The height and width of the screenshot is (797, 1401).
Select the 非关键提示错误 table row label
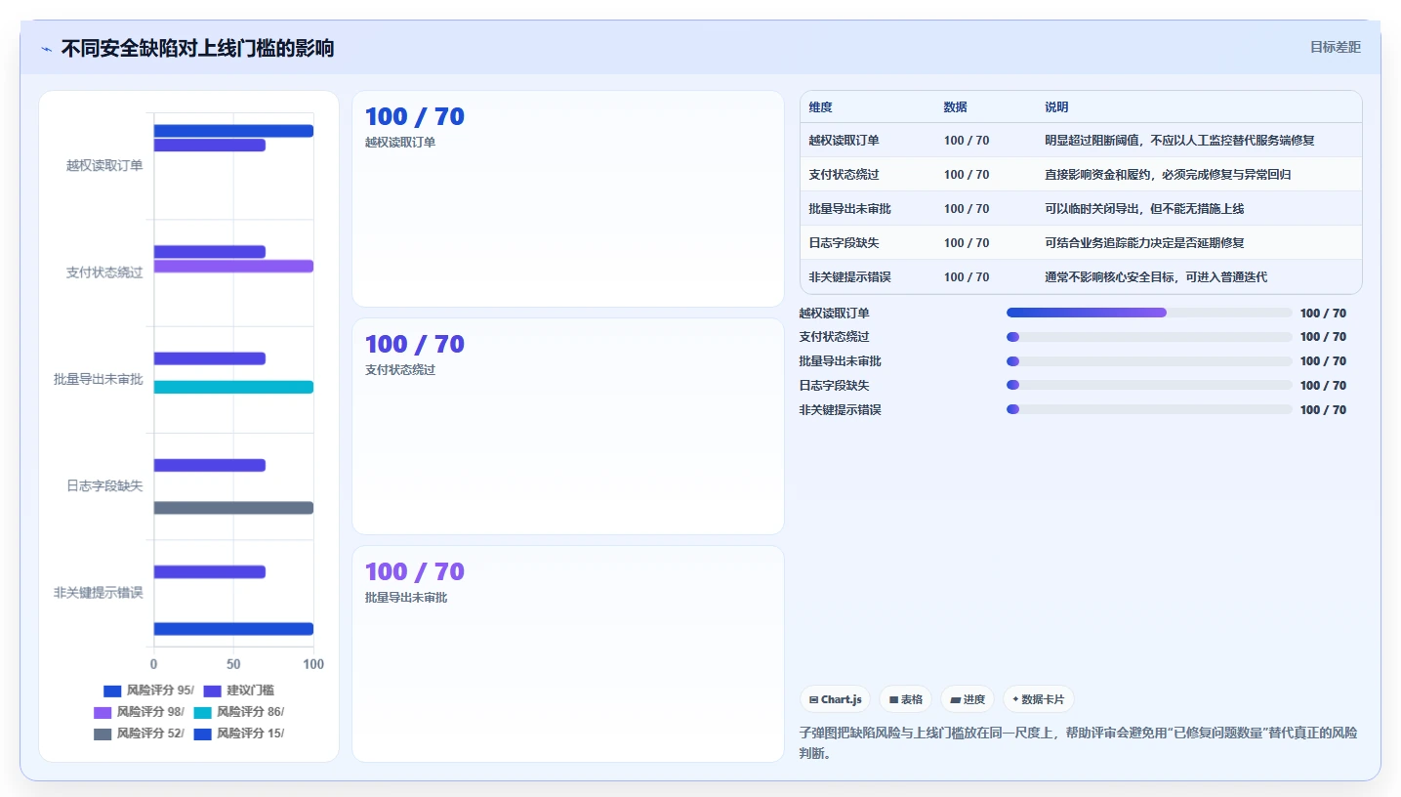point(849,277)
